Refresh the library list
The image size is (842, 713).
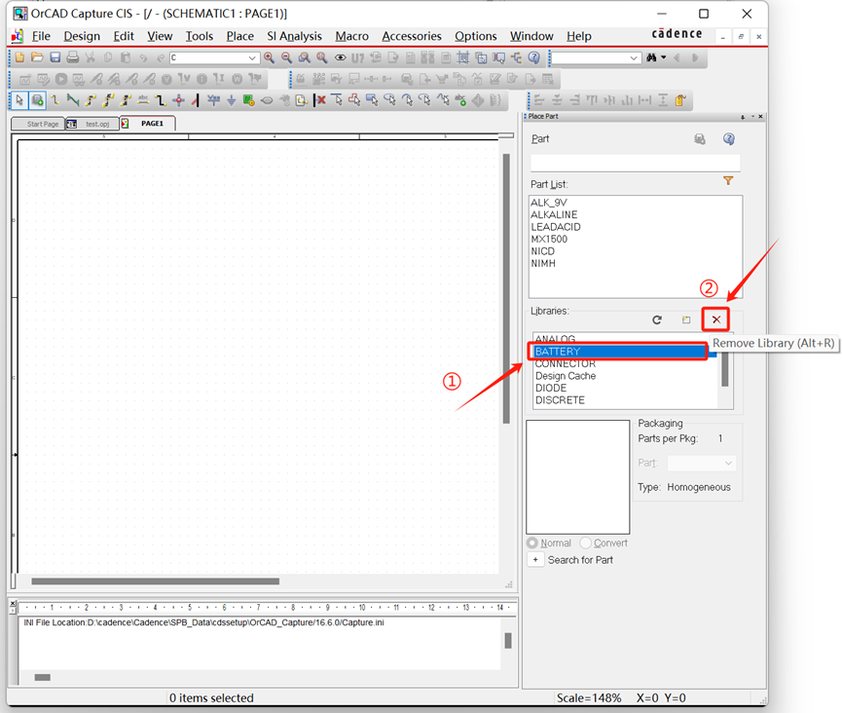tap(656, 319)
